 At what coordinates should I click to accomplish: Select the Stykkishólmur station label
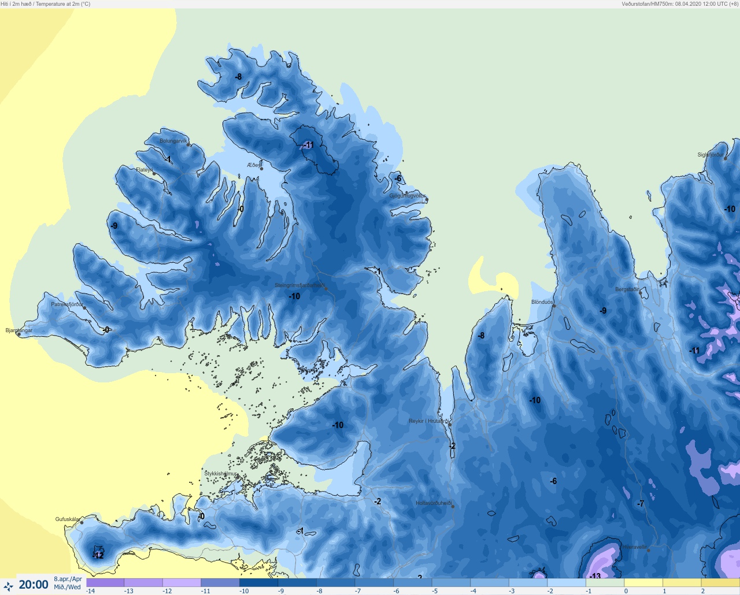(x=221, y=474)
